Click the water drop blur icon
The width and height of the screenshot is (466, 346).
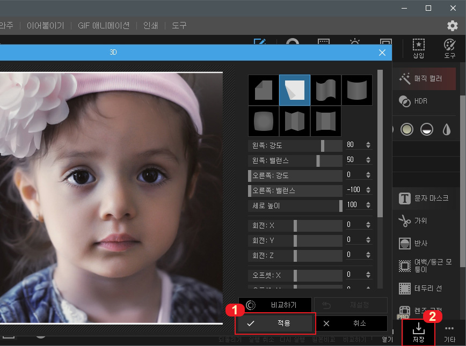coord(446,129)
